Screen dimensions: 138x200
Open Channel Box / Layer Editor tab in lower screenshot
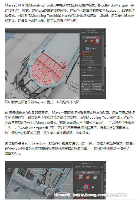tap(106, 173)
